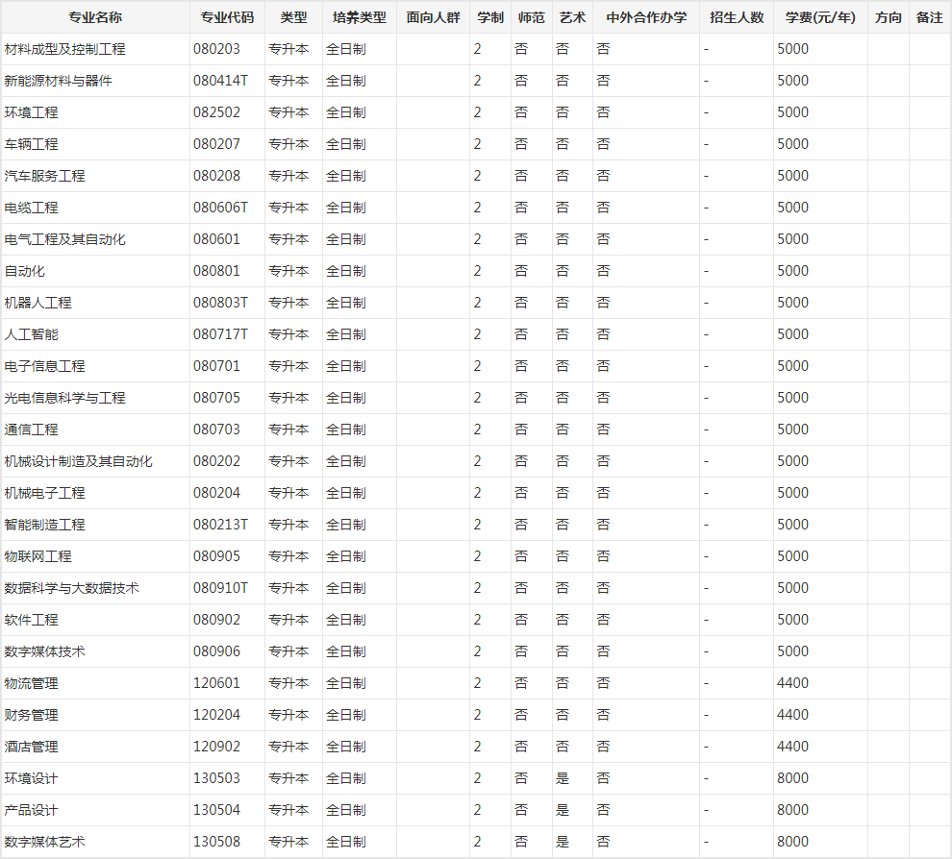Click major code 082502
Image resolution: width=952 pixels, height=859 pixels.
pos(216,112)
